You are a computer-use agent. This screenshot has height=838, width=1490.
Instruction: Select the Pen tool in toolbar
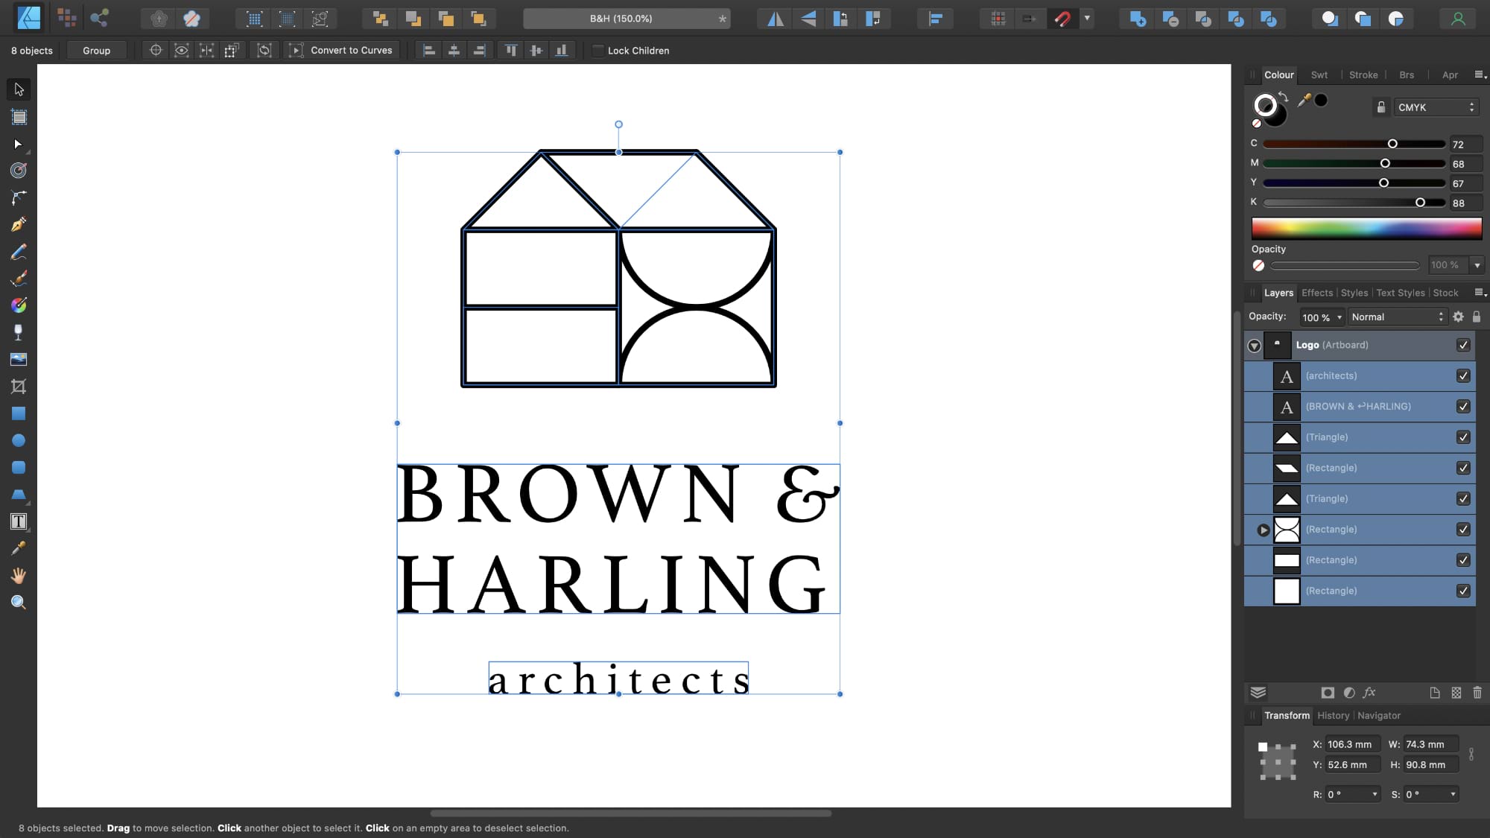pyautogui.click(x=19, y=224)
